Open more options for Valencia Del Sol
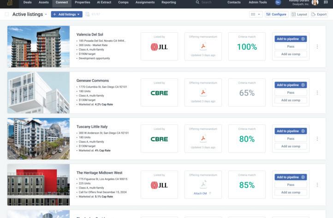Viewport: 333px width, 218px height. pyautogui.click(x=317, y=47)
